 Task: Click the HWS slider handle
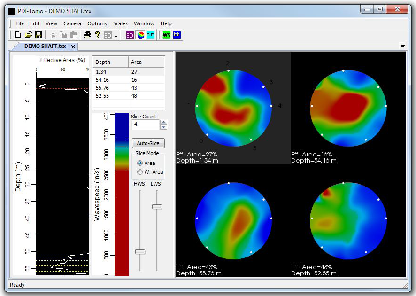pos(140,252)
